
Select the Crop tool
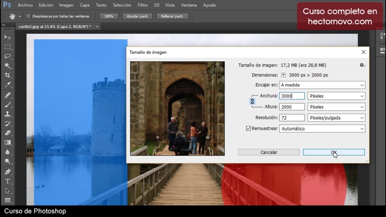click(x=8, y=75)
